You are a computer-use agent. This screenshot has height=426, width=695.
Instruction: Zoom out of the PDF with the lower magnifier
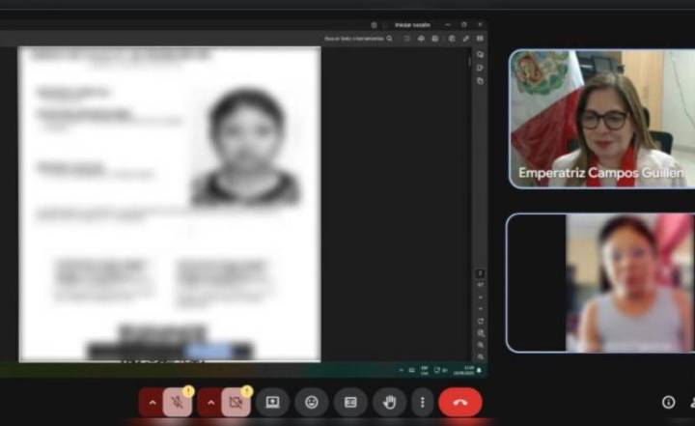tap(480, 356)
